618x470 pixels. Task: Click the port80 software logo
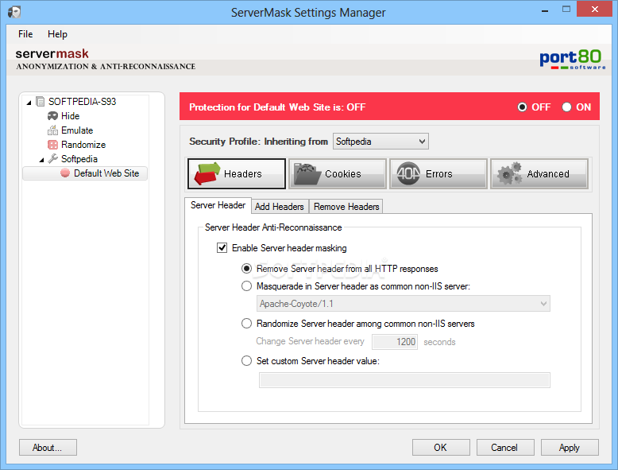572,60
